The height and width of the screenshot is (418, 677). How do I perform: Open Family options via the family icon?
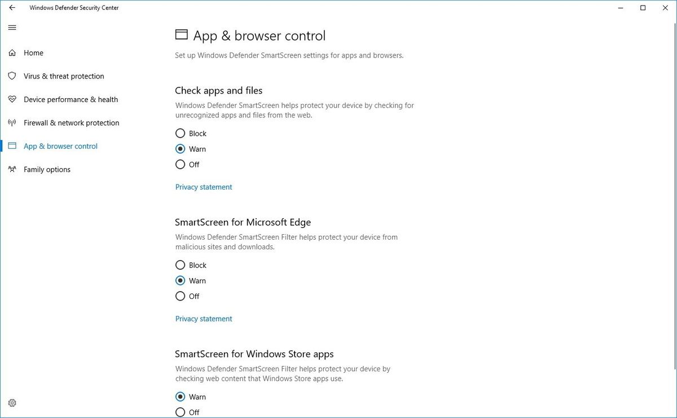coord(12,169)
